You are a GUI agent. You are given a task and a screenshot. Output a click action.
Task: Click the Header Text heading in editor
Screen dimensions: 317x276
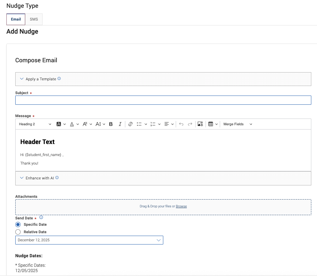(x=37, y=142)
